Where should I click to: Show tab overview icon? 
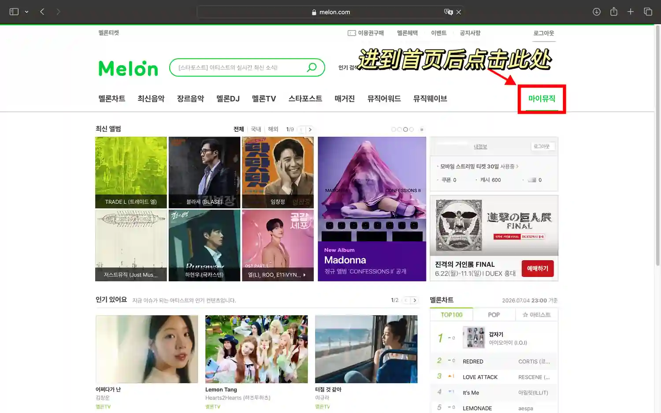click(x=648, y=12)
